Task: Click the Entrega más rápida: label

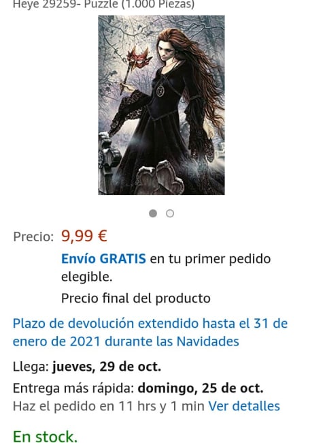Action: pos(73,388)
